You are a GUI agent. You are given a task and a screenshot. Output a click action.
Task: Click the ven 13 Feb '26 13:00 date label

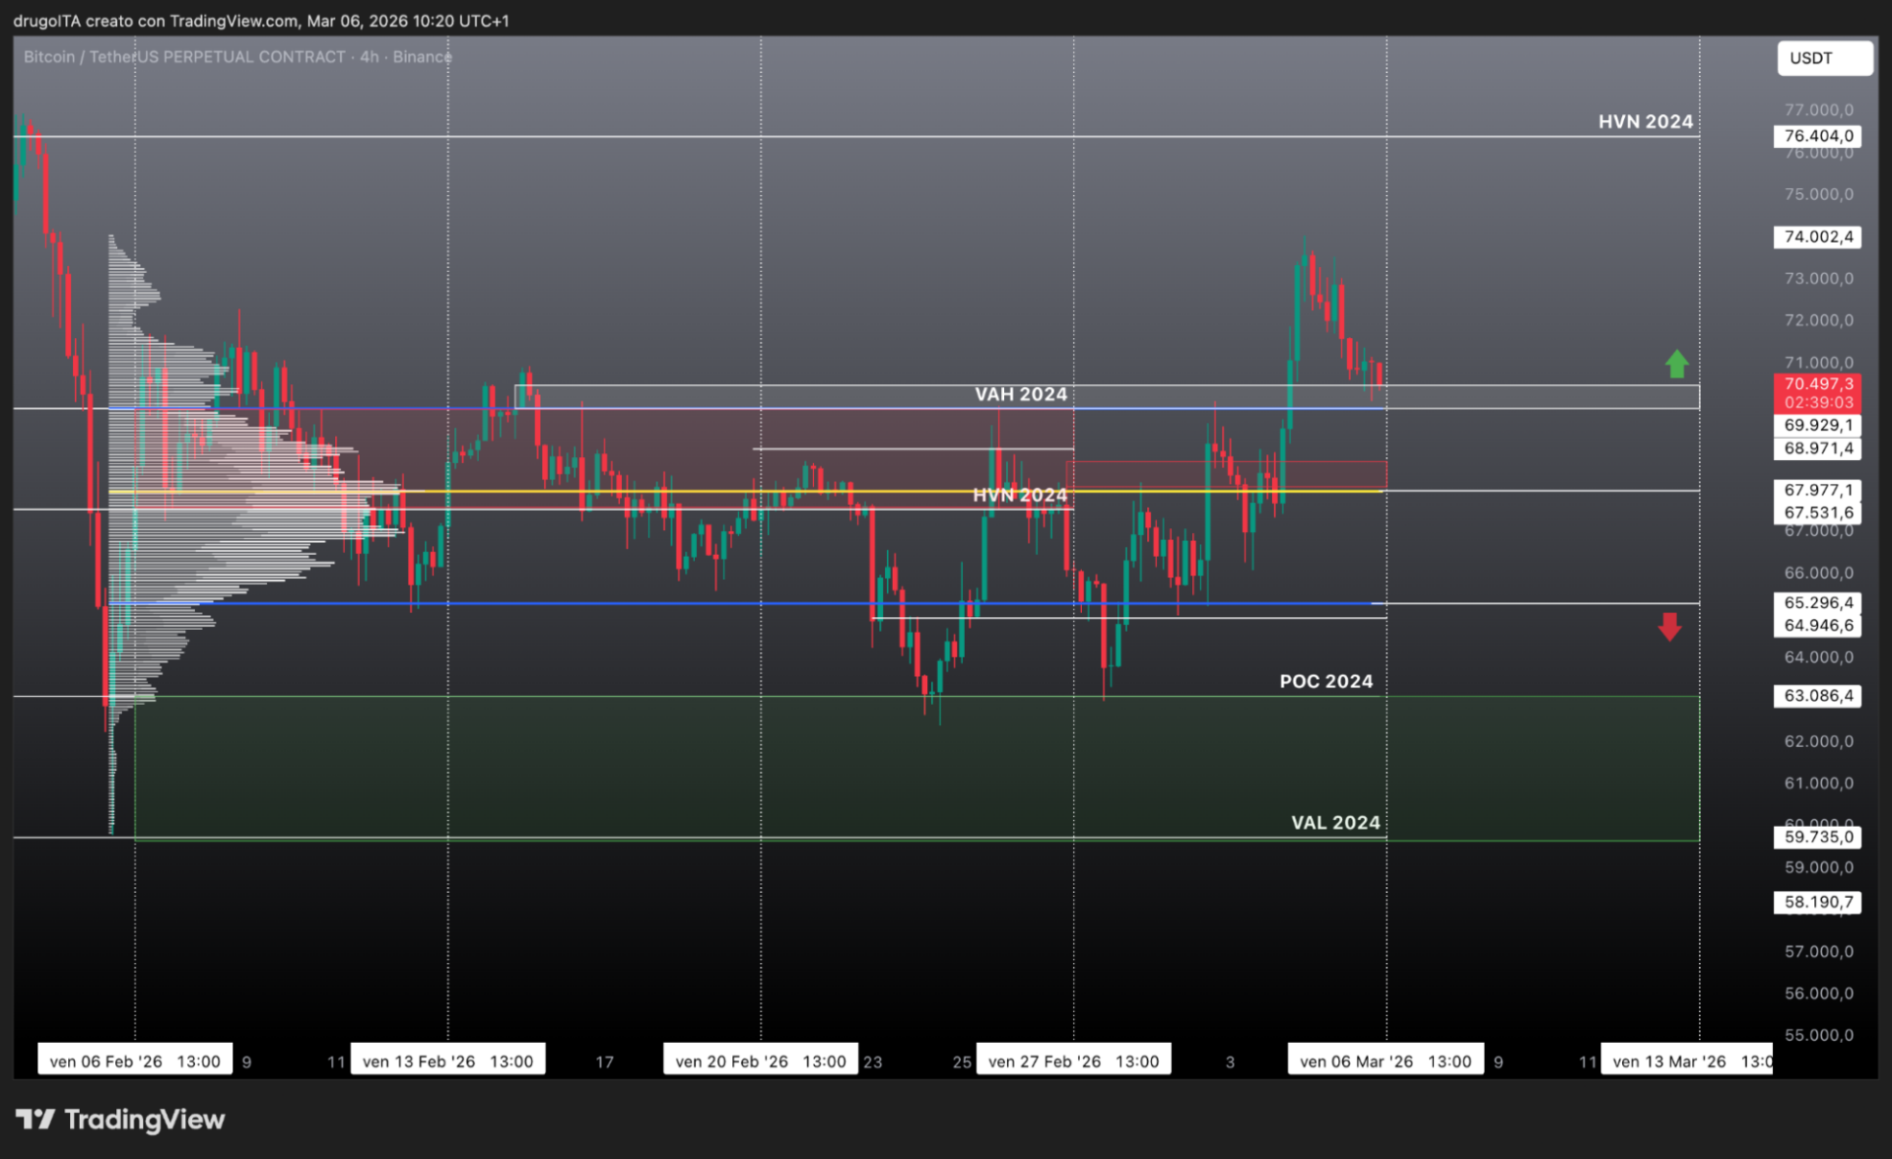(448, 1061)
